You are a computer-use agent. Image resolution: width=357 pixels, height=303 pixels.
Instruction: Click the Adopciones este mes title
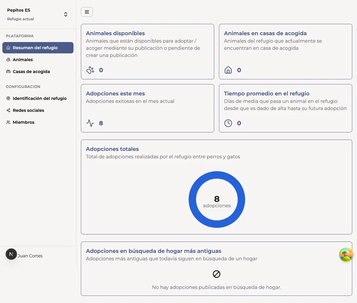(x=115, y=94)
